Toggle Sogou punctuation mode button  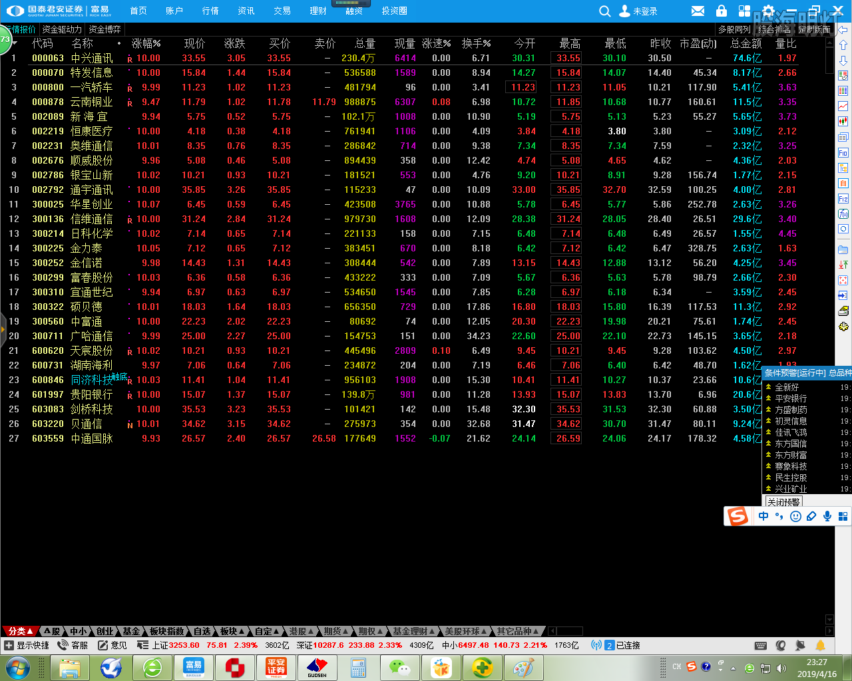coord(779,516)
